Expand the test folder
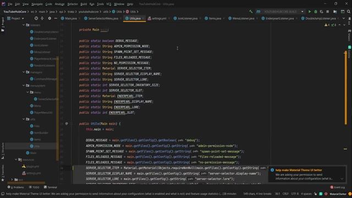 12,180
